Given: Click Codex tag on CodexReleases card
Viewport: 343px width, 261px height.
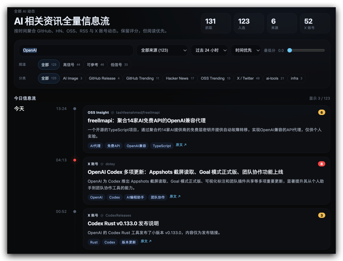Looking at the screenshot, I should 110,242.
